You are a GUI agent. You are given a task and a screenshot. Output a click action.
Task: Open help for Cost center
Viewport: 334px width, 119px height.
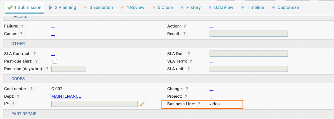pyautogui.click(x=31, y=89)
